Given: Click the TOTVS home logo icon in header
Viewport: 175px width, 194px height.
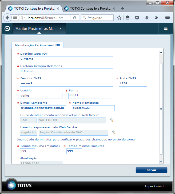Looking at the screenshot, I should coord(7,29).
